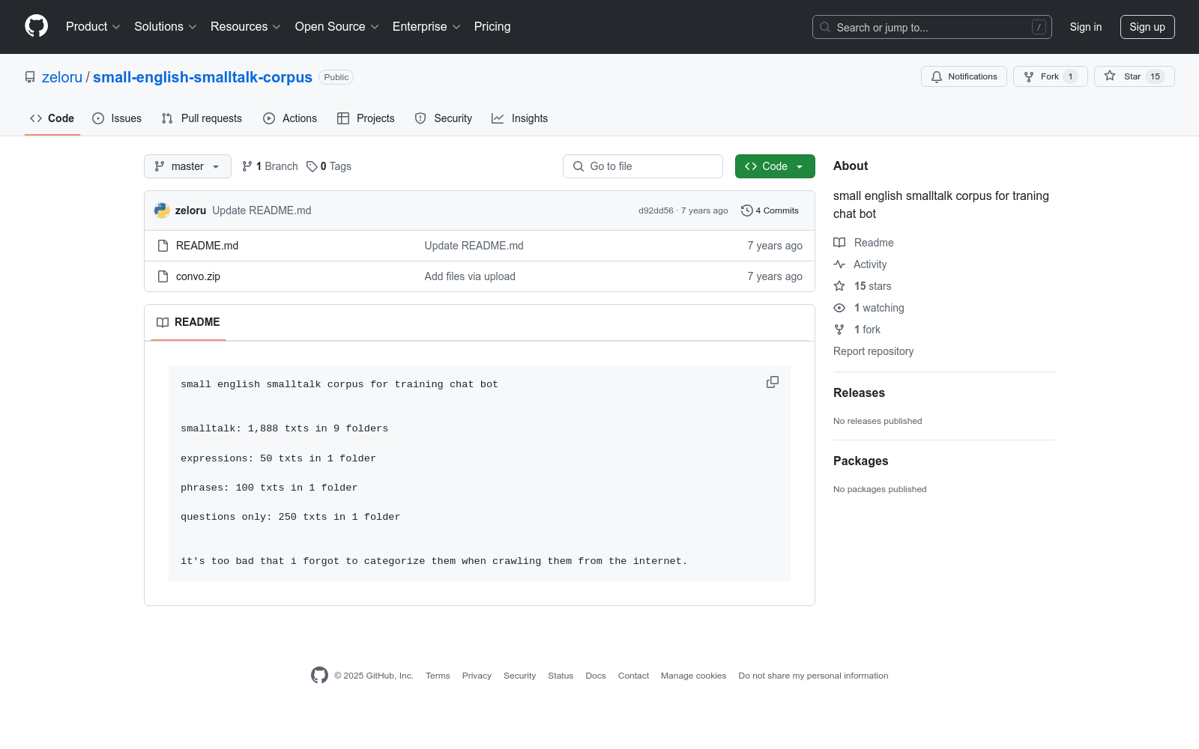The image size is (1199, 749).
Task: Click Manage cookies in footer
Action: (694, 676)
